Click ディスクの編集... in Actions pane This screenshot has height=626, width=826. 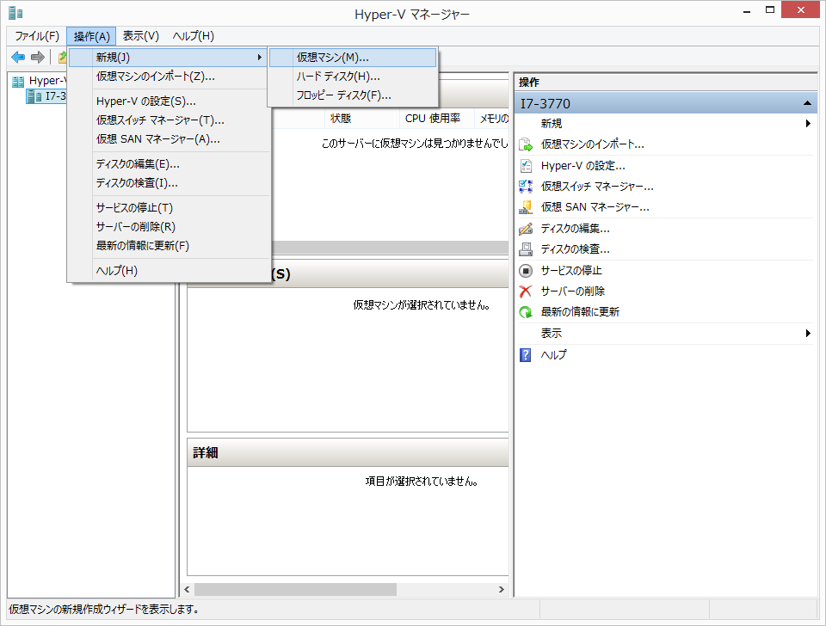pyautogui.click(x=575, y=229)
